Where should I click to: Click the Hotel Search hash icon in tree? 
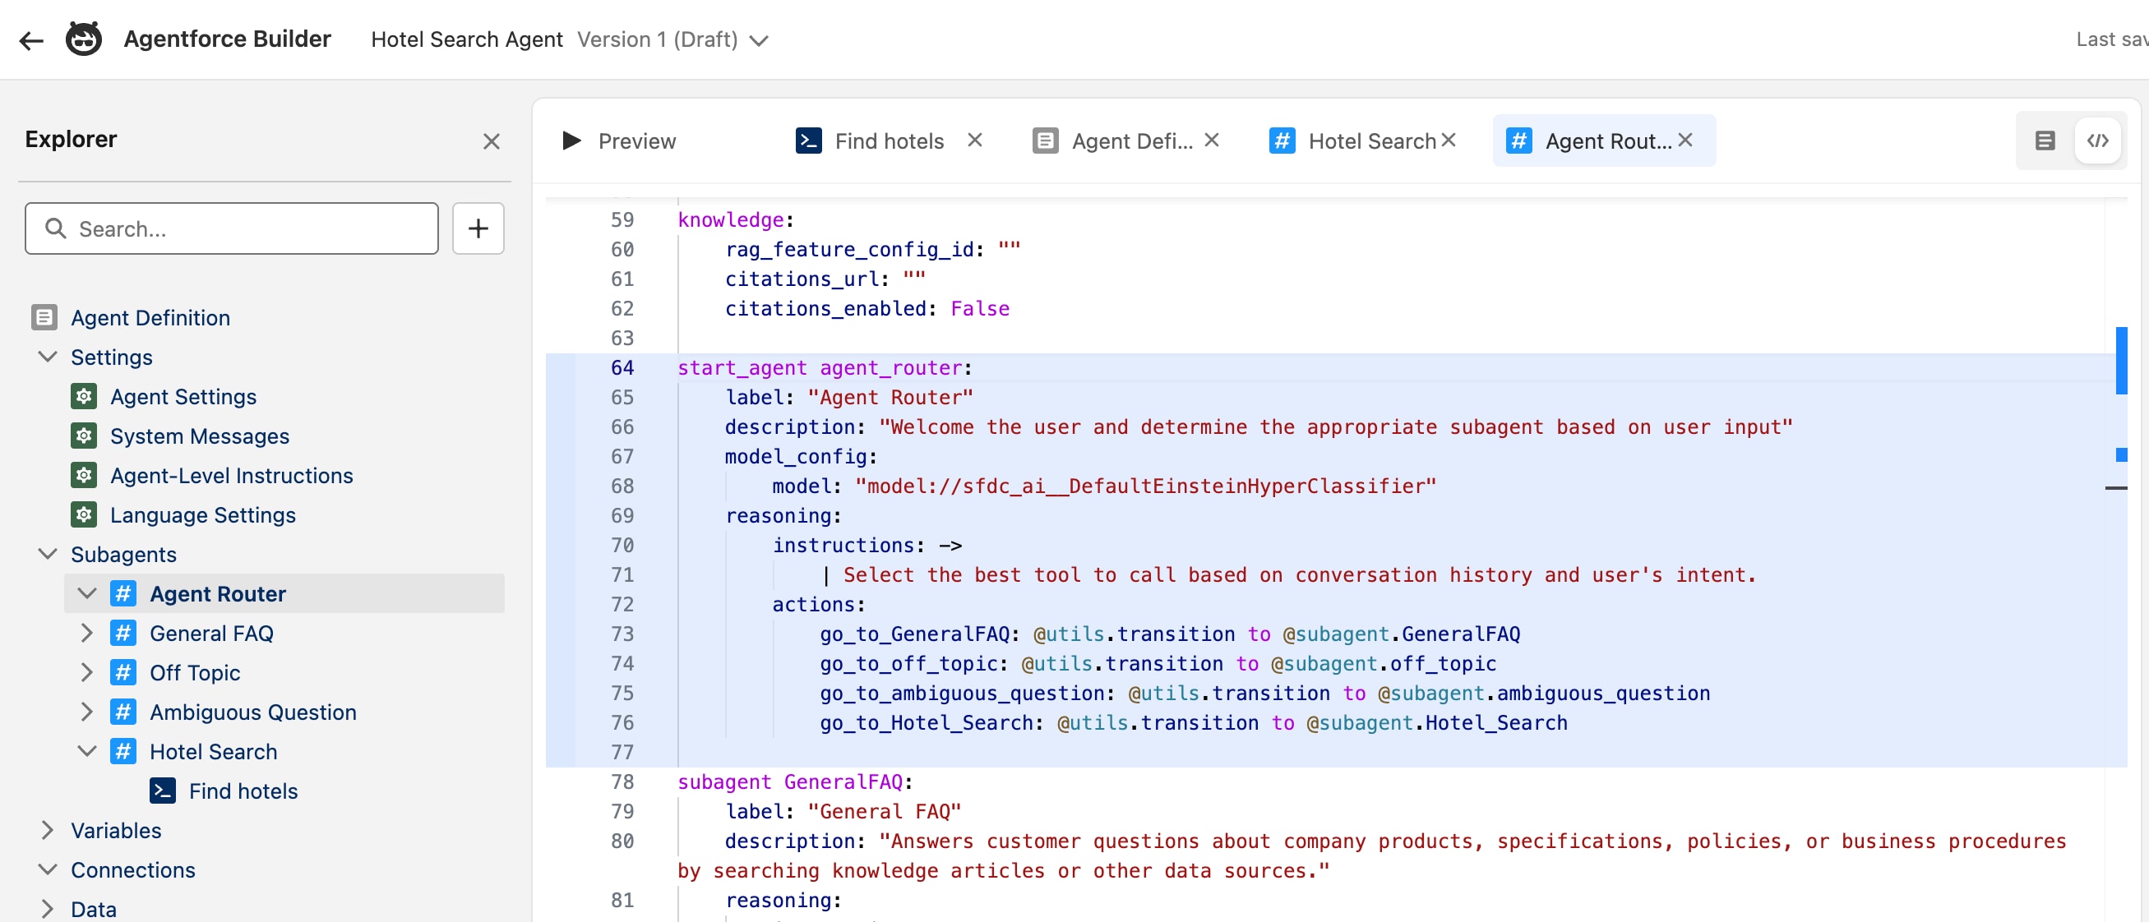123,751
